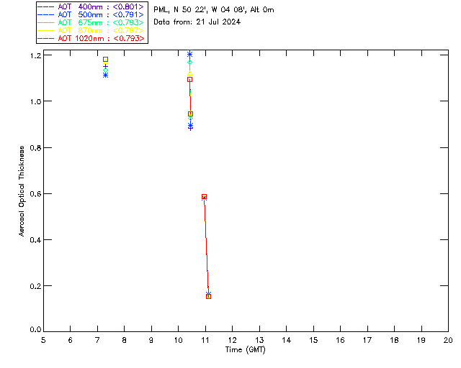The width and height of the screenshot is (461, 368).
Task: Click the 'Data from: 21 Jul 2024' text
Action: point(197,22)
